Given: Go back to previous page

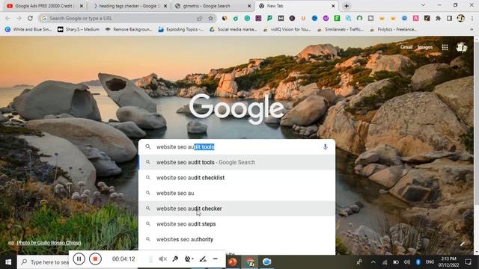Looking at the screenshot, I should pyautogui.click(x=7, y=18).
